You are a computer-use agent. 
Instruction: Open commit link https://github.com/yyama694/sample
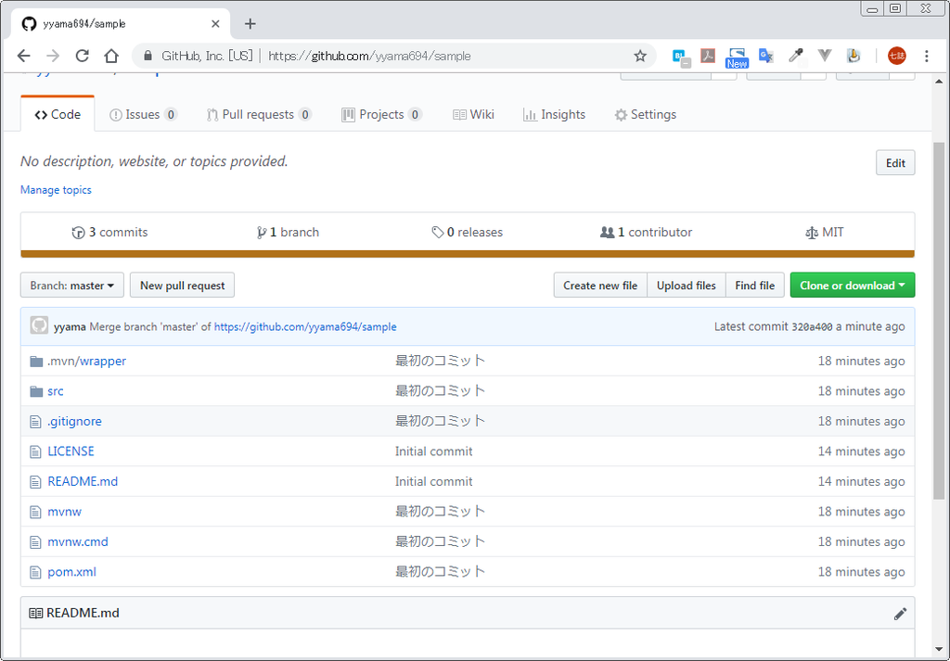pos(305,326)
